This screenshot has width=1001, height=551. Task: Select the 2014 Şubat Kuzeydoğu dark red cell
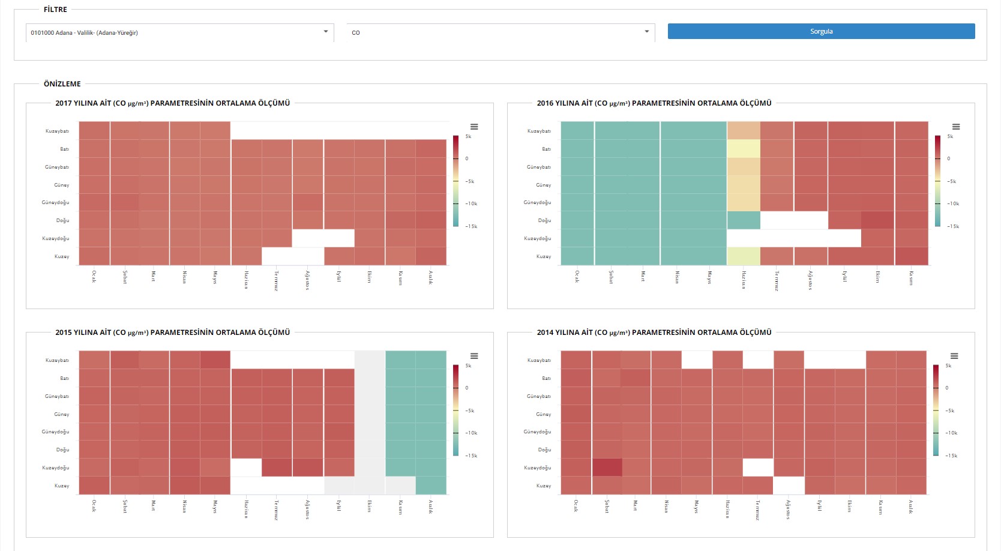[607, 467]
